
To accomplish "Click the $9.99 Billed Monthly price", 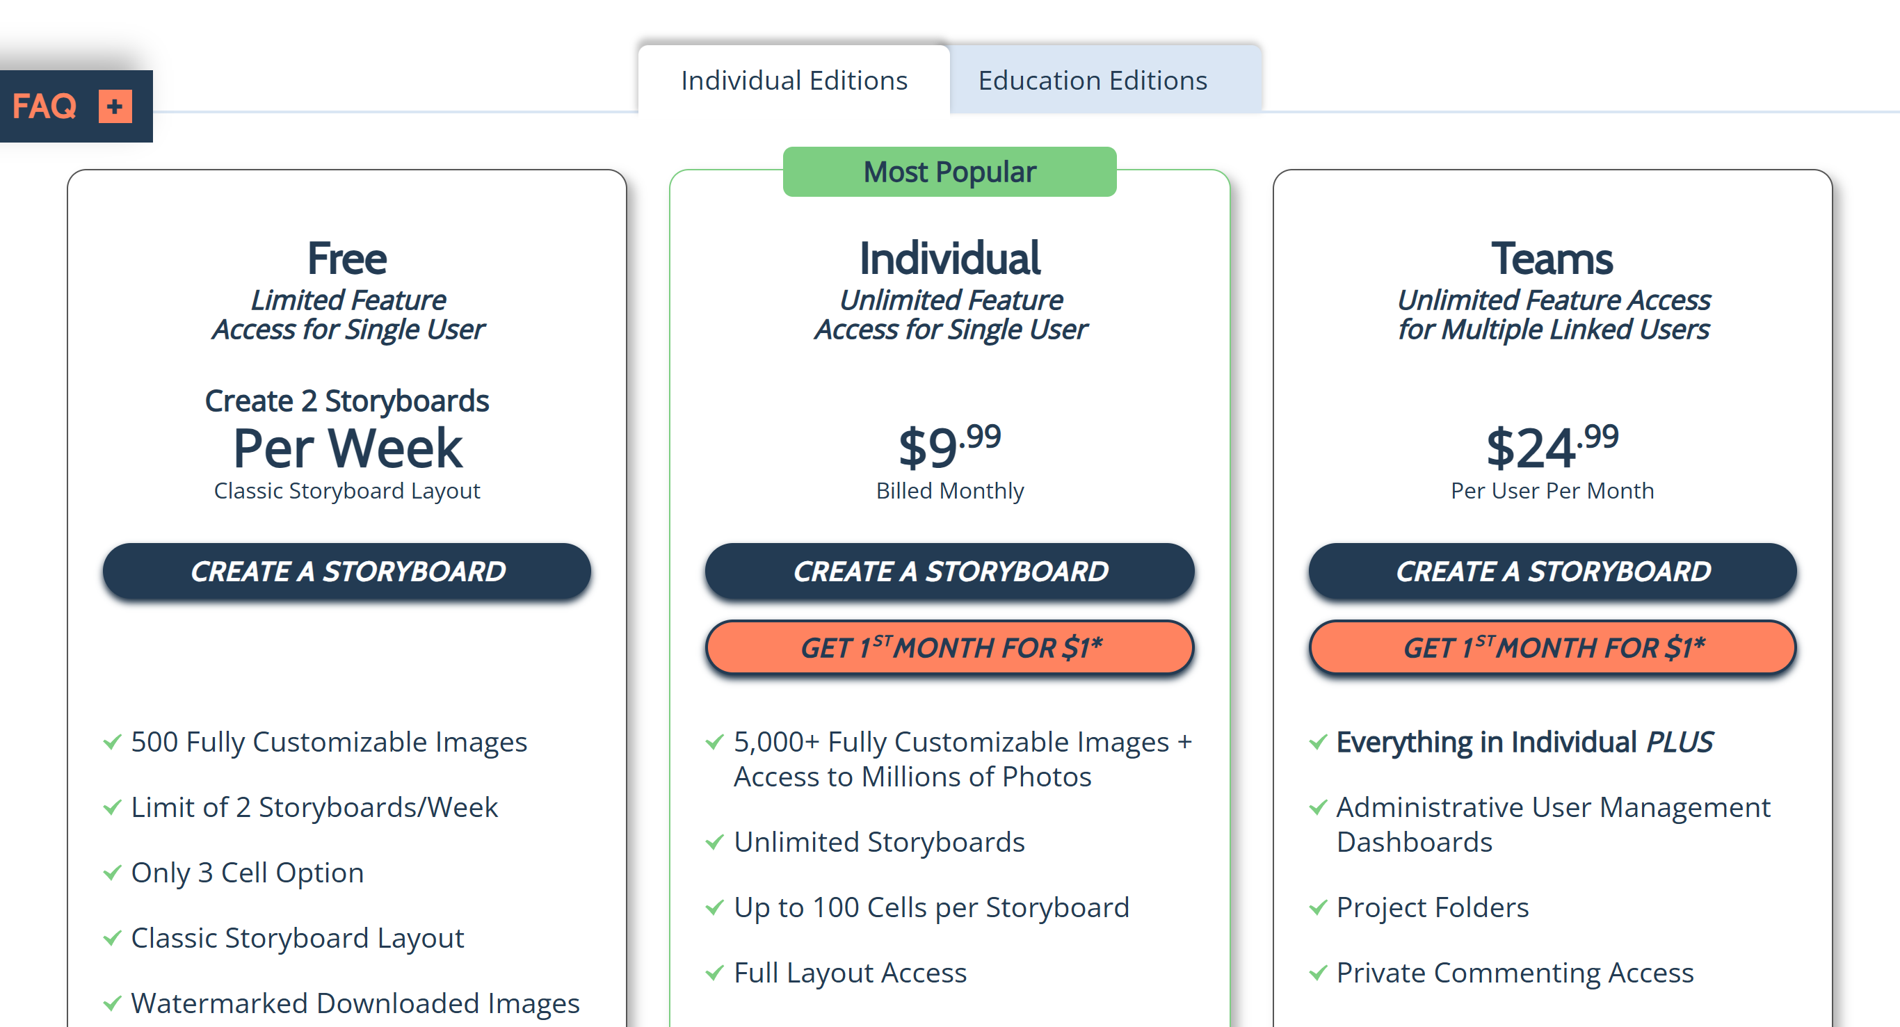I will pos(950,462).
